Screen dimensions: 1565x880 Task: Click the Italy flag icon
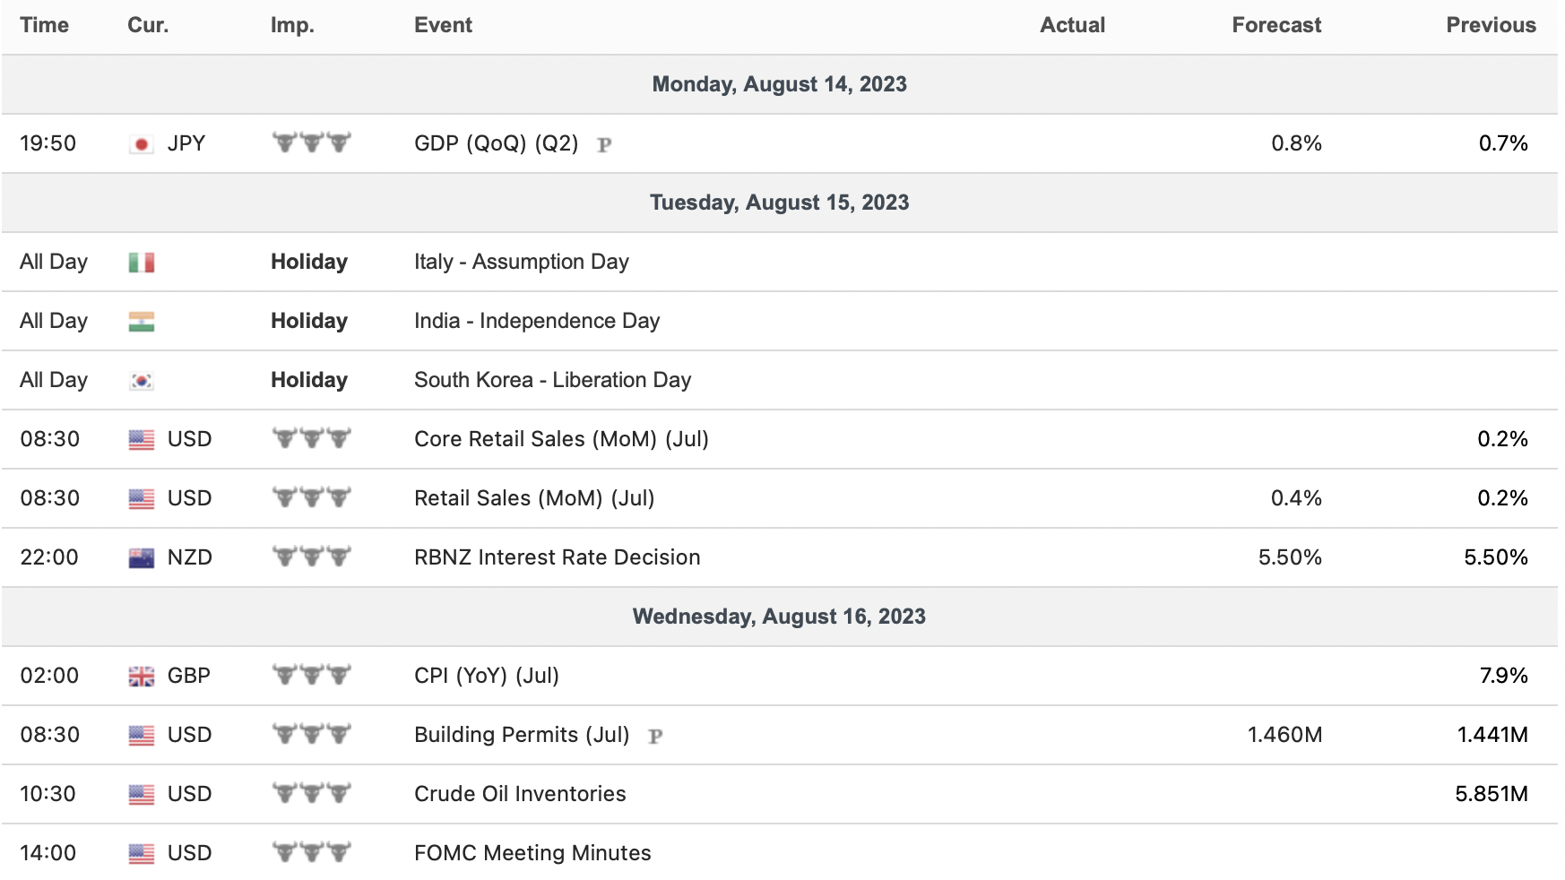141,263
